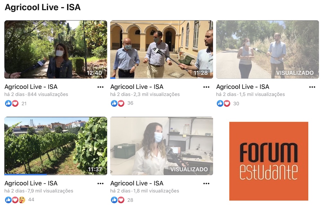Open the Agricool Live - ISA title under the vineyard video
The image size is (321, 217).
pos(31,183)
